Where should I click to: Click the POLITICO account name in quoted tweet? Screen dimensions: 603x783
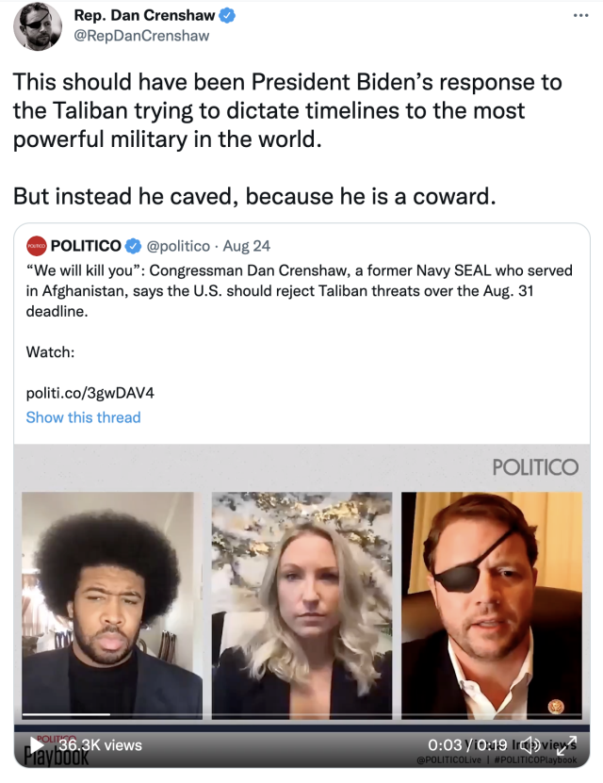tap(86, 246)
